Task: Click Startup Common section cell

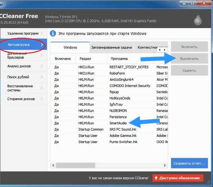Action: (x=91, y=129)
